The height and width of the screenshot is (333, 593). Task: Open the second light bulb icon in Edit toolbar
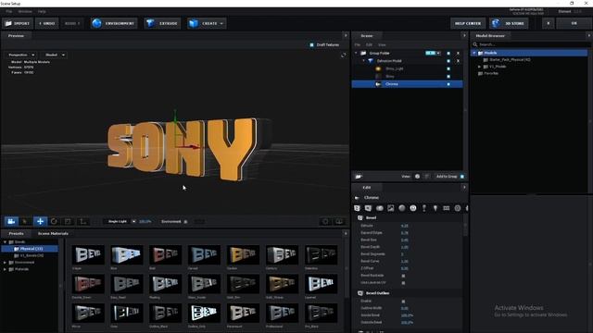point(435,208)
